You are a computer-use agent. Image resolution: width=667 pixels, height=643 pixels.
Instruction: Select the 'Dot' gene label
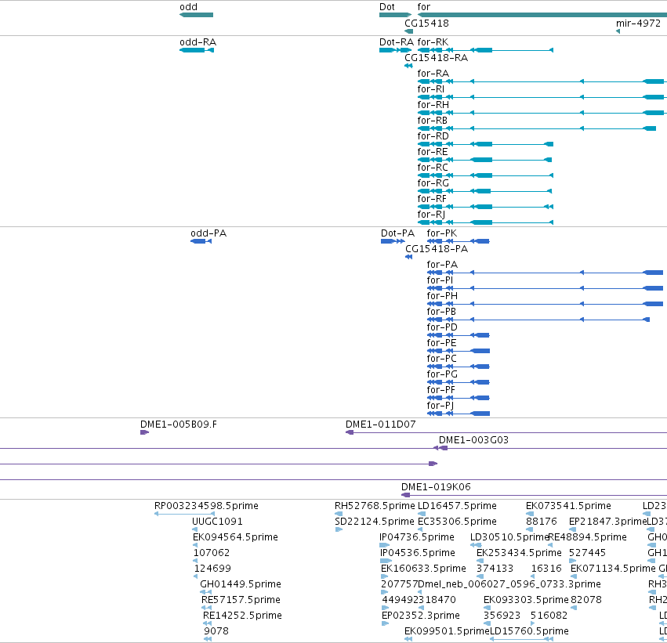(x=387, y=7)
